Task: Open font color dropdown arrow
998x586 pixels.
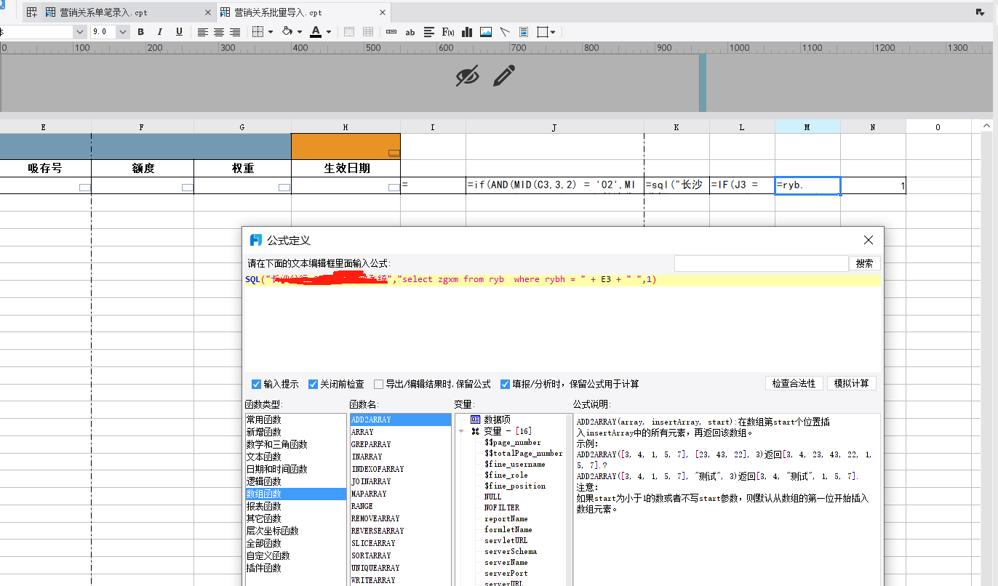Action: point(329,32)
